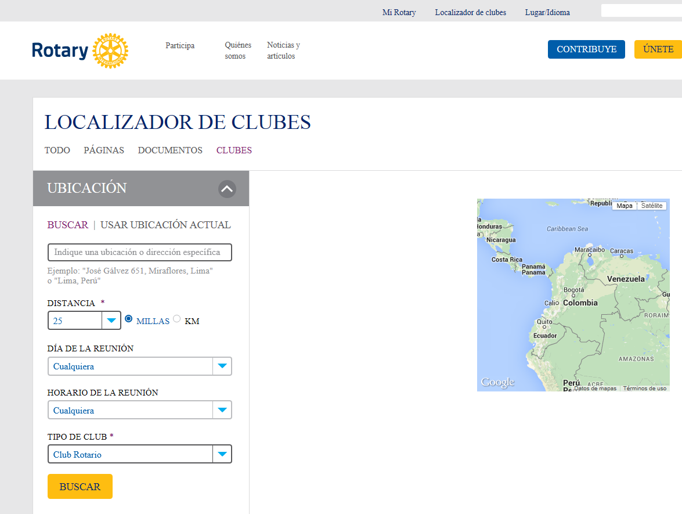Screen dimensions: 682x514
Task: Open the Noticias y artículos menu
Action: [284, 51]
